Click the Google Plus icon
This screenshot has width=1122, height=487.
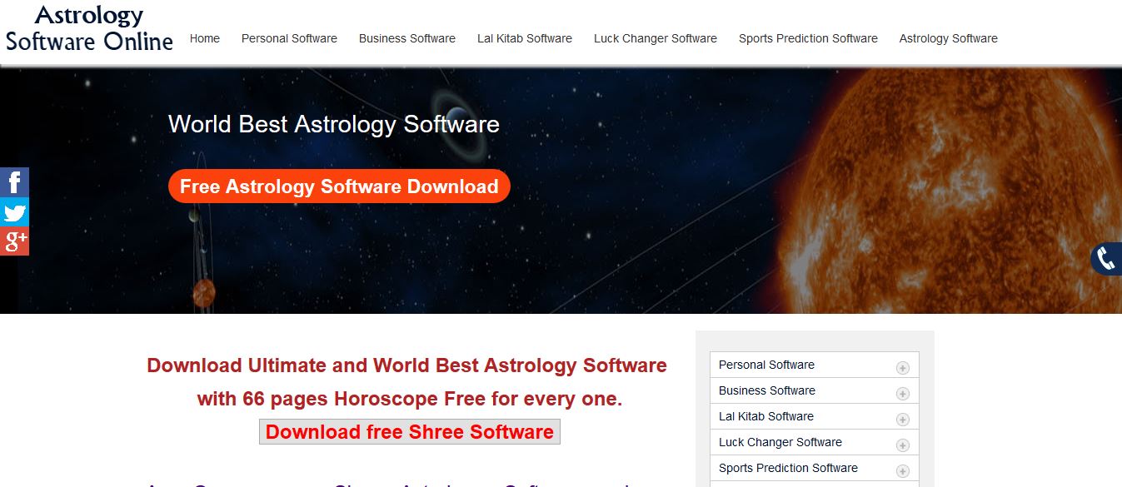[x=14, y=241]
